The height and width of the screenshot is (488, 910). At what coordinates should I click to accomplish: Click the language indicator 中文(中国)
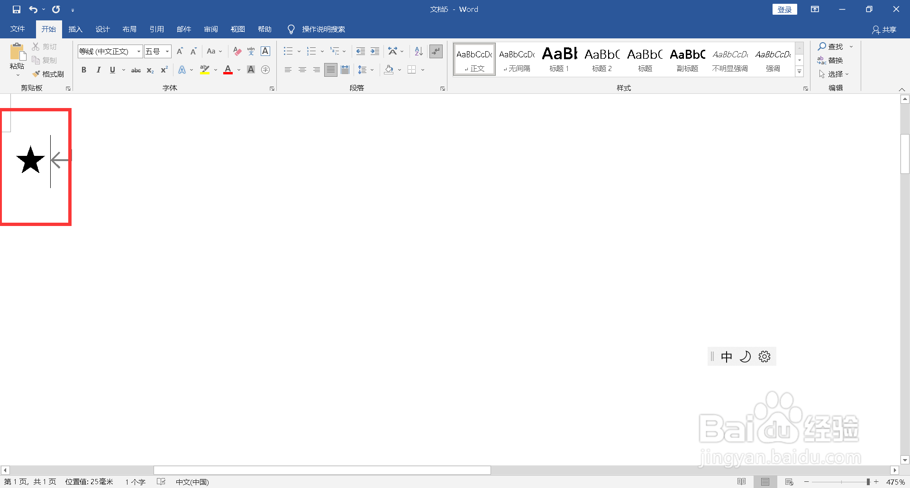tap(192, 482)
